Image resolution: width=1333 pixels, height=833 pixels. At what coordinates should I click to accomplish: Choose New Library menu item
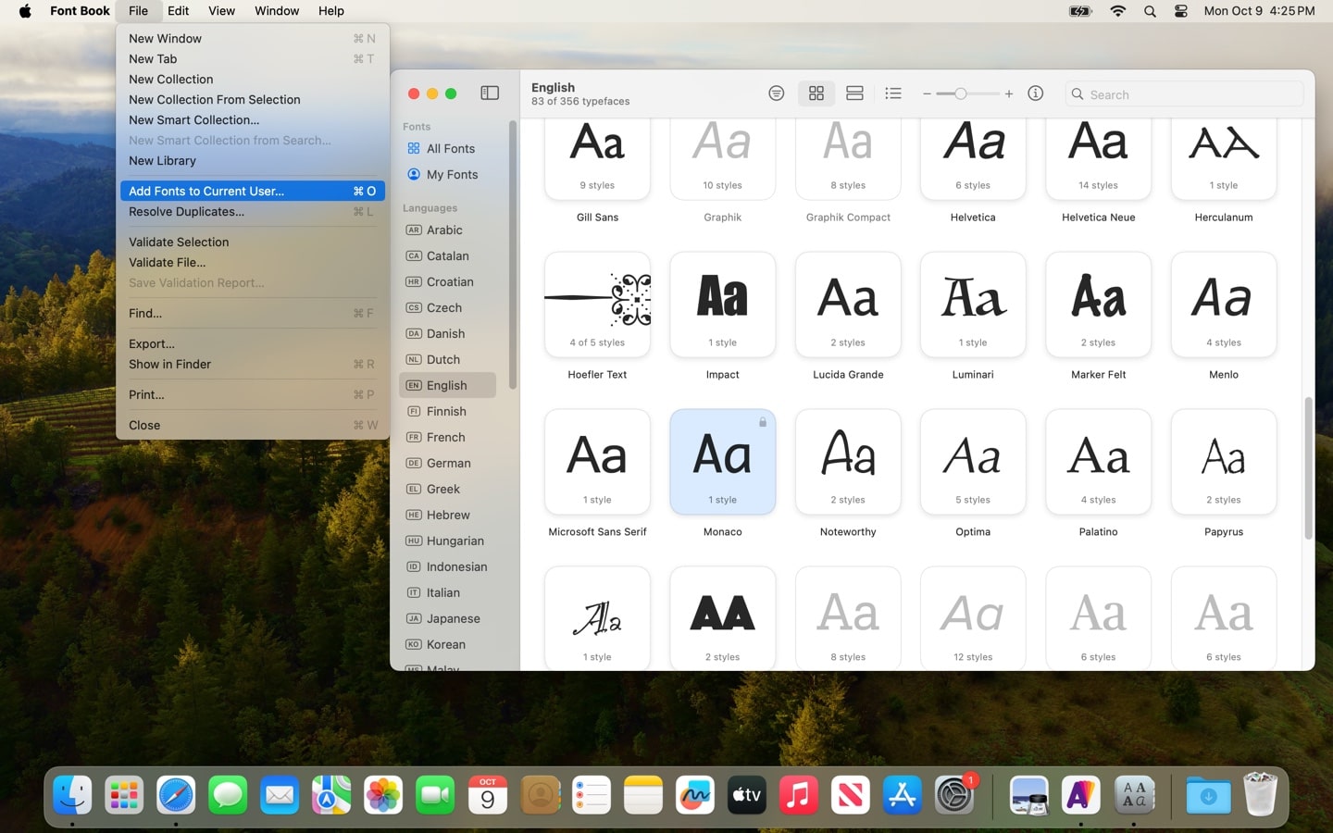(x=253, y=160)
